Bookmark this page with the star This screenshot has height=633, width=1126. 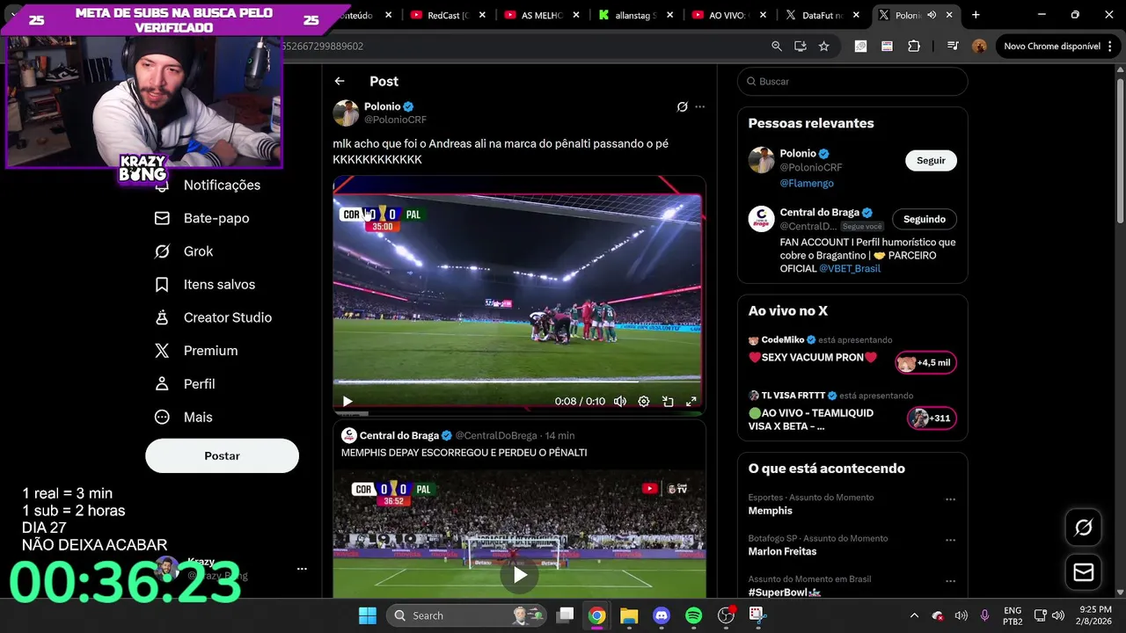tap(824, 47)
